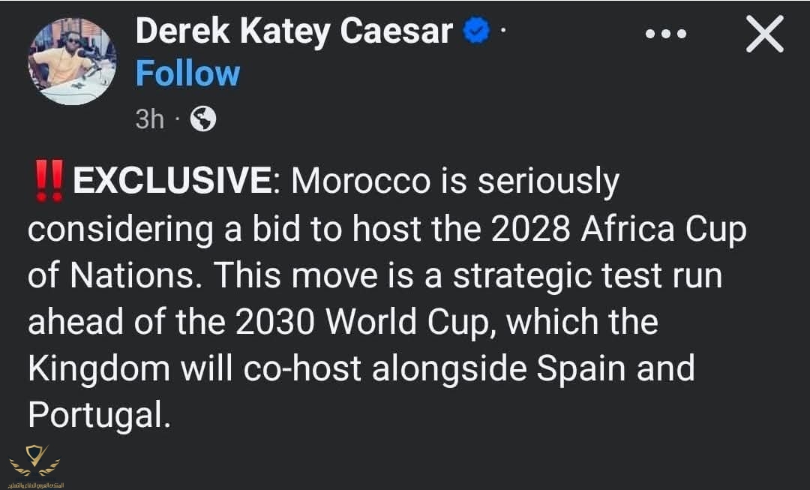The height and width of the screenshot is (490, 810).
Task: Close the post with the X icon
Action: tap(764, 35)
